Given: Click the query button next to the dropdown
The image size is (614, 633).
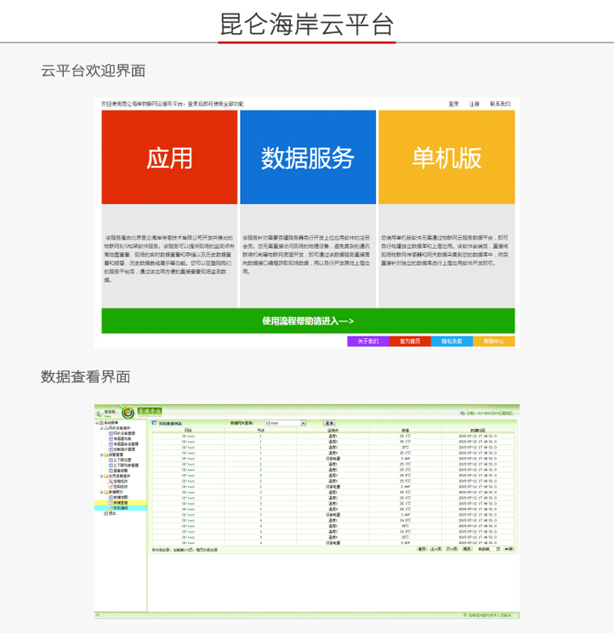Looking at the screenshot, I should coord(329,423).
